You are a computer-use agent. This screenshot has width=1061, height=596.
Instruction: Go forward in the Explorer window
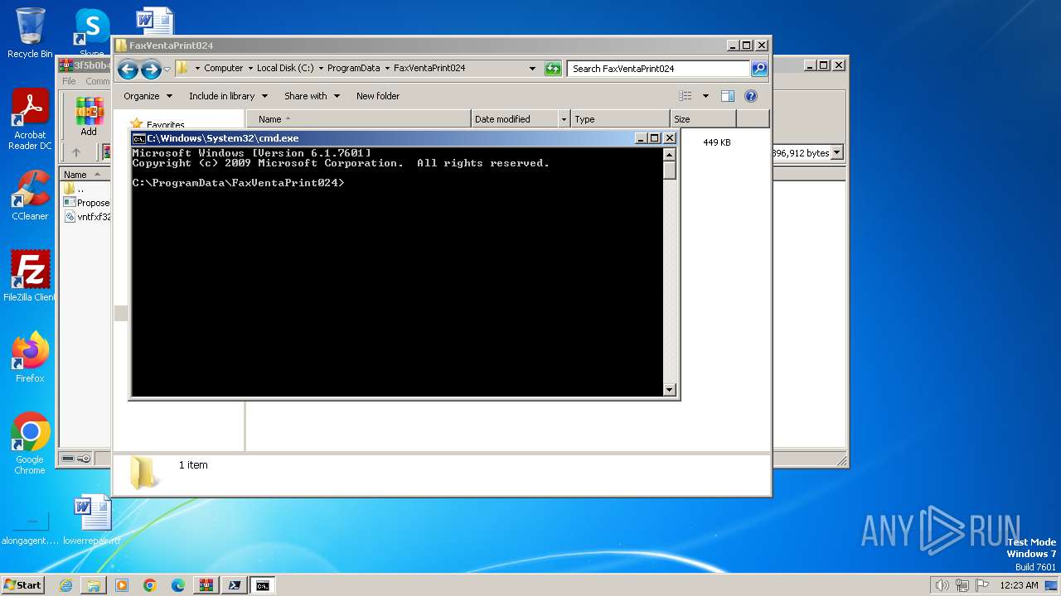(151, 69)
